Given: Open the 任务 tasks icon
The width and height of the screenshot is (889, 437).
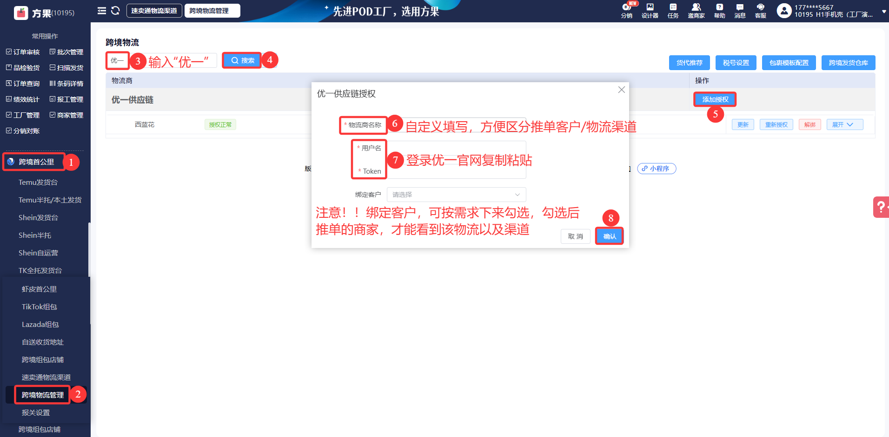Looking at the screenshot, I should [673, 11].
